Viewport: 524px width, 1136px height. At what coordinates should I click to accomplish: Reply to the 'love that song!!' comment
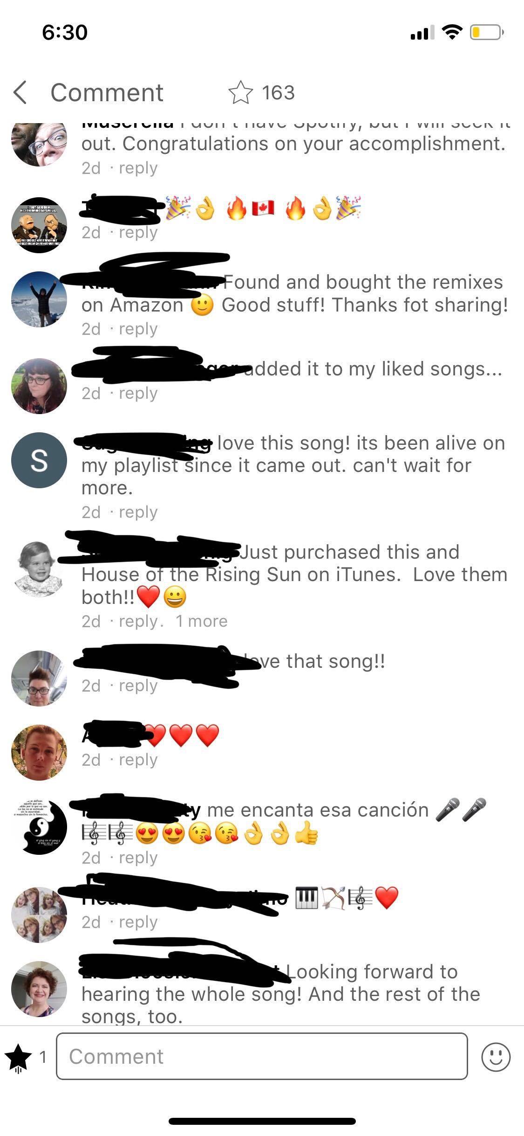(138, 686)
